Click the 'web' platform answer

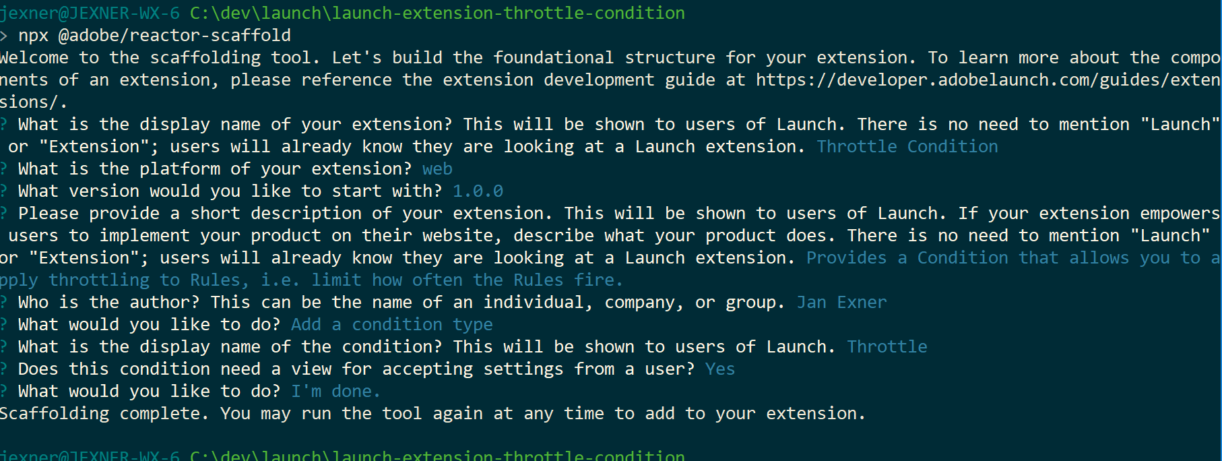click(x=437, y=169)
